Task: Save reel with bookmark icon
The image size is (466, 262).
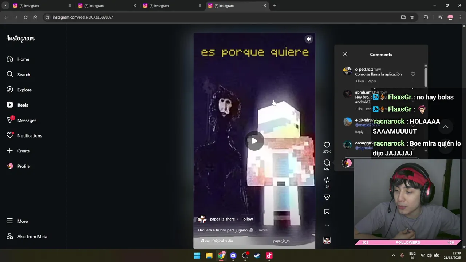Action: tap(327, 212)
